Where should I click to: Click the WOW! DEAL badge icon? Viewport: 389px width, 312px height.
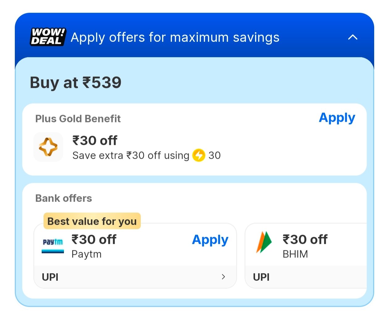(x=48, y=37)
